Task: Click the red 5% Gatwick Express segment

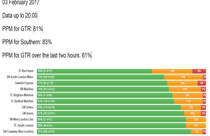Action: pyautogui.click(x=201, y=83)
